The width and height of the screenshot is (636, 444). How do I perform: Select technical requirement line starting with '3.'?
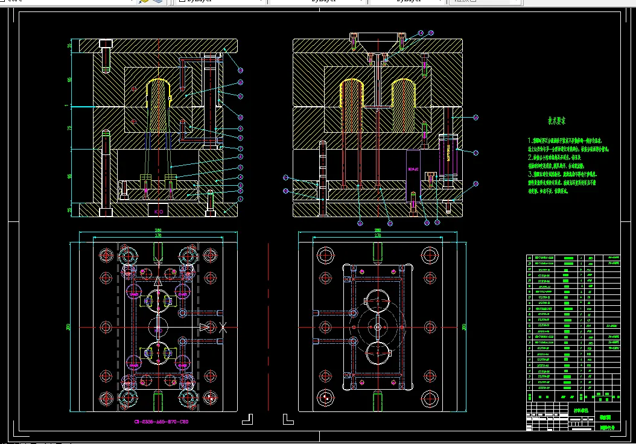[x=562, y=174]
